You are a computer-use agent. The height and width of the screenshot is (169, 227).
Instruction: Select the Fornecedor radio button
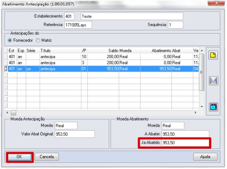coord(10,40)
